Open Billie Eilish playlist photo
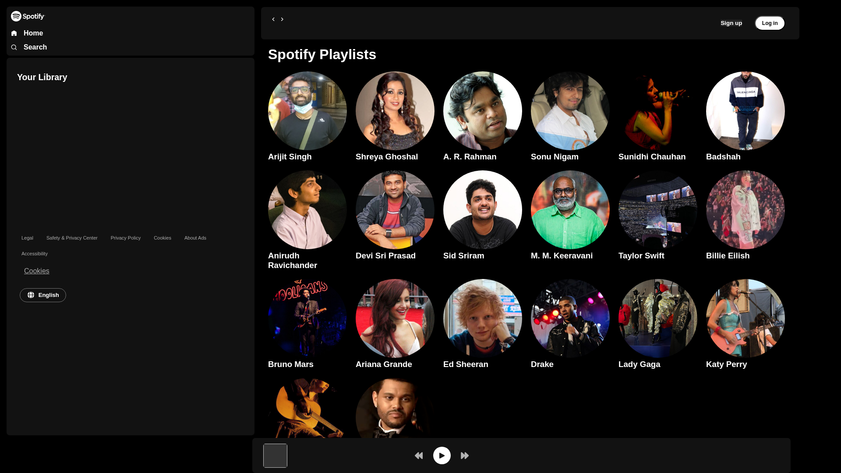841x473 pixels. [746, 210]
